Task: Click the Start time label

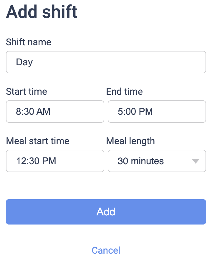Action: 26,92
